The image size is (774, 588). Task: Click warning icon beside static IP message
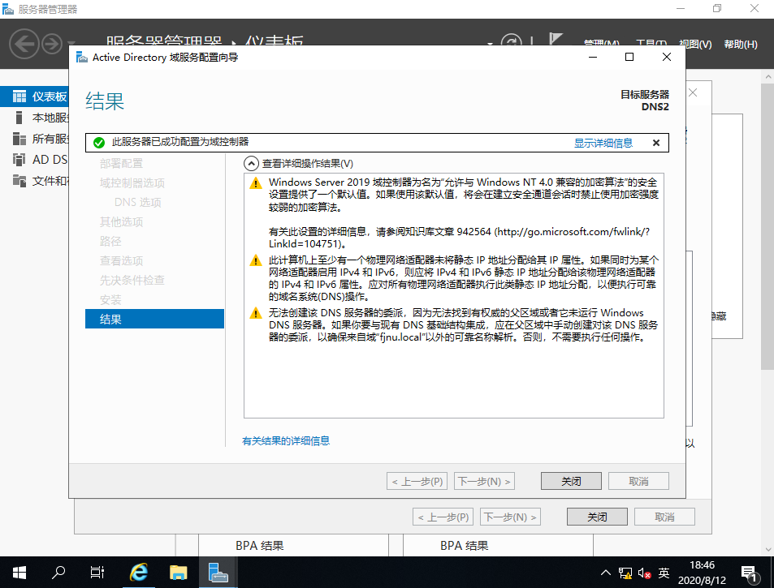(256, 260)
